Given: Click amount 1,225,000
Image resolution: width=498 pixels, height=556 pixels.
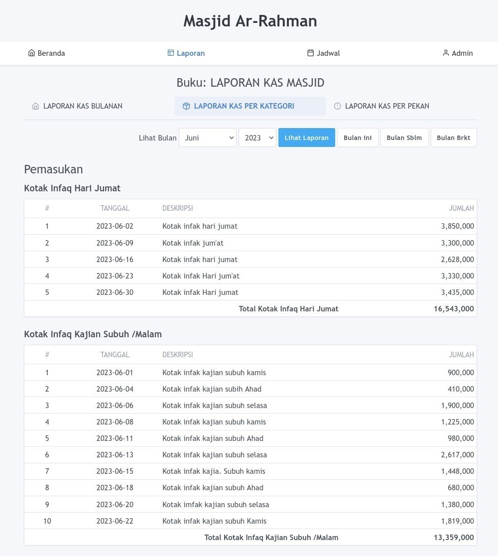Looking at the screenshot, I should pyautogui.click(x=457, y=422).
